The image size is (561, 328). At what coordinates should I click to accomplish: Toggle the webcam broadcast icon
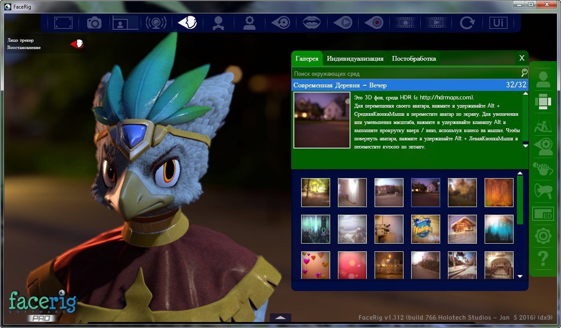tap(156, 23)
